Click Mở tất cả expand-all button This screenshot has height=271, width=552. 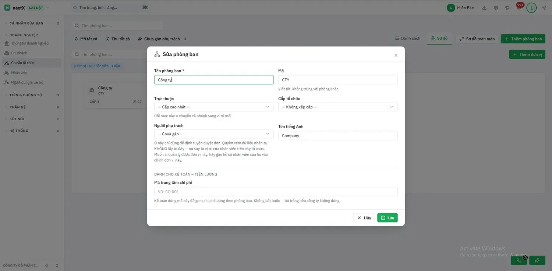click(86, 39)
